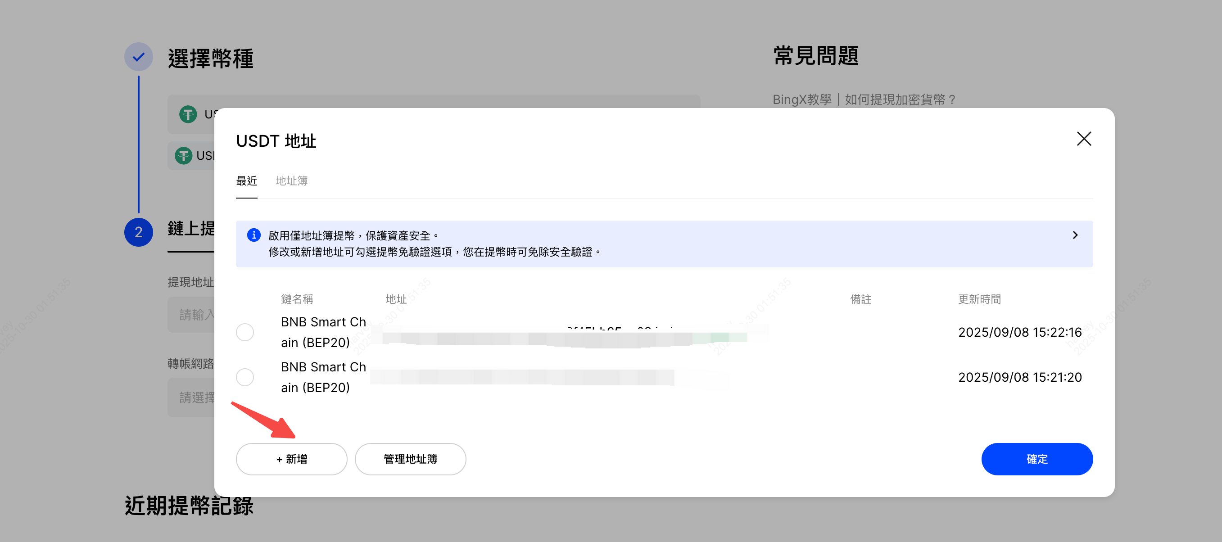Click the +新增 button to add address
The image size is (1222, 542).
click(291, 459)
